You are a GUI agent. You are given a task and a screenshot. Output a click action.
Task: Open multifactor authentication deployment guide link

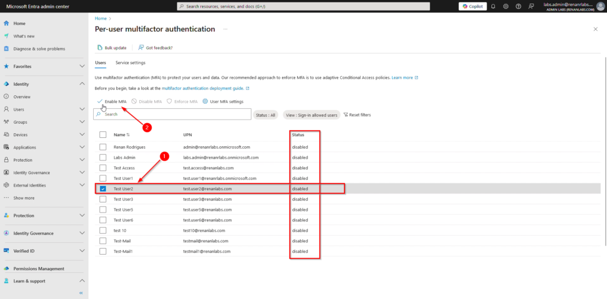pyautogui.click(x=206, y=88)
